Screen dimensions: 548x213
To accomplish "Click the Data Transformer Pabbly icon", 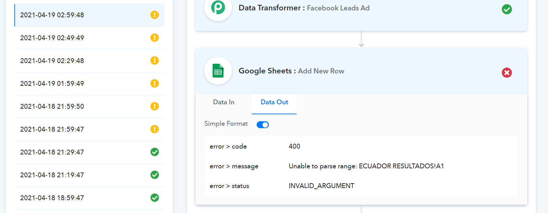I will (218, 8).
